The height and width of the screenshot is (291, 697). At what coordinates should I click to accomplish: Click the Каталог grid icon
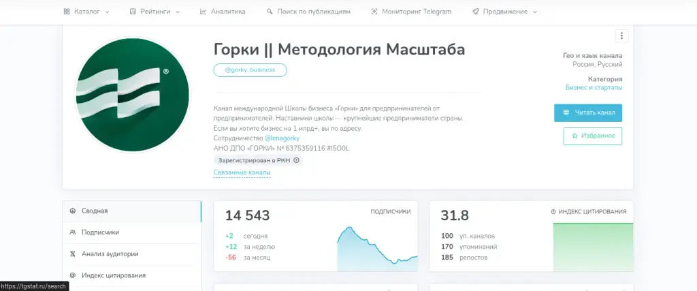point(67,12)
